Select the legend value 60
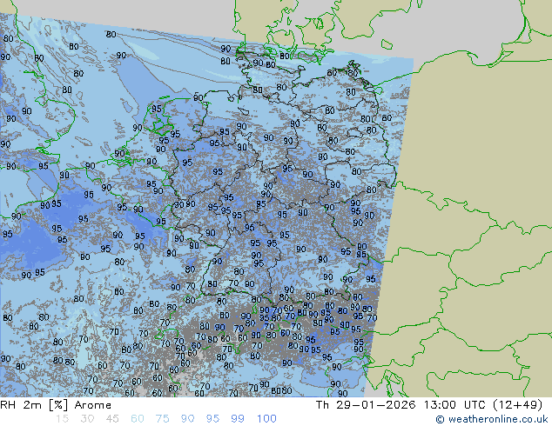552x426 pixels. (138, 419)
